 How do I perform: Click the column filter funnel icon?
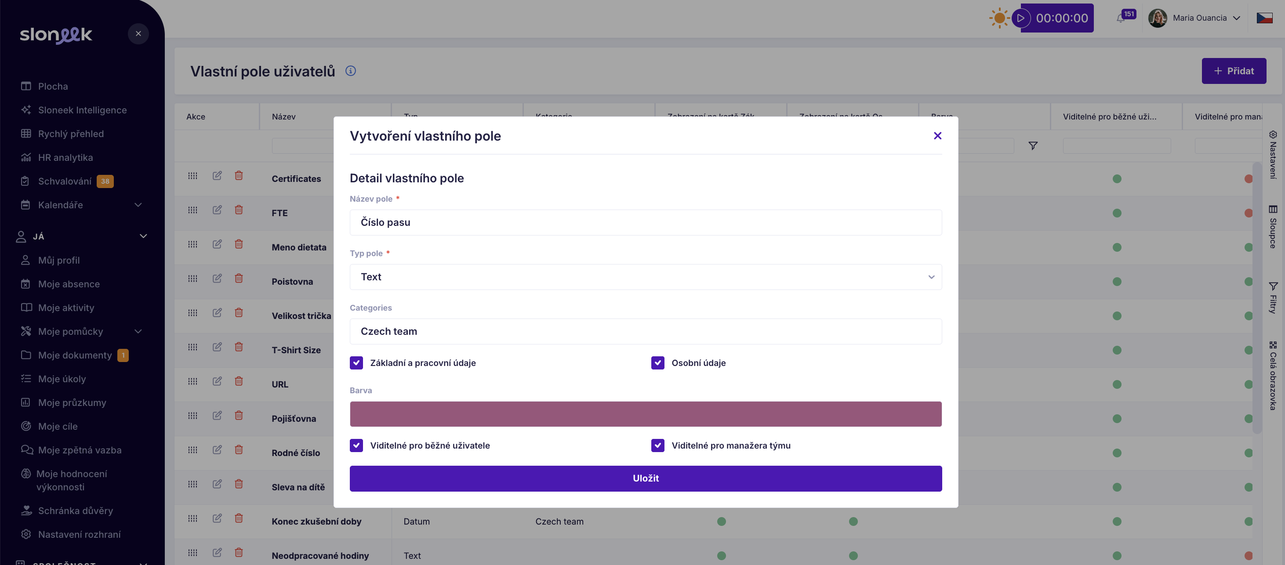pyautogui.click(x=1033, y=145)
